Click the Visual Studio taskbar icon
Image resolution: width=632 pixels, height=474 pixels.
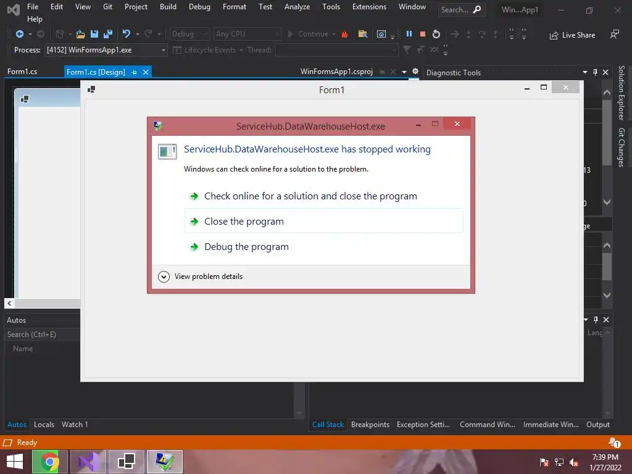88,462
